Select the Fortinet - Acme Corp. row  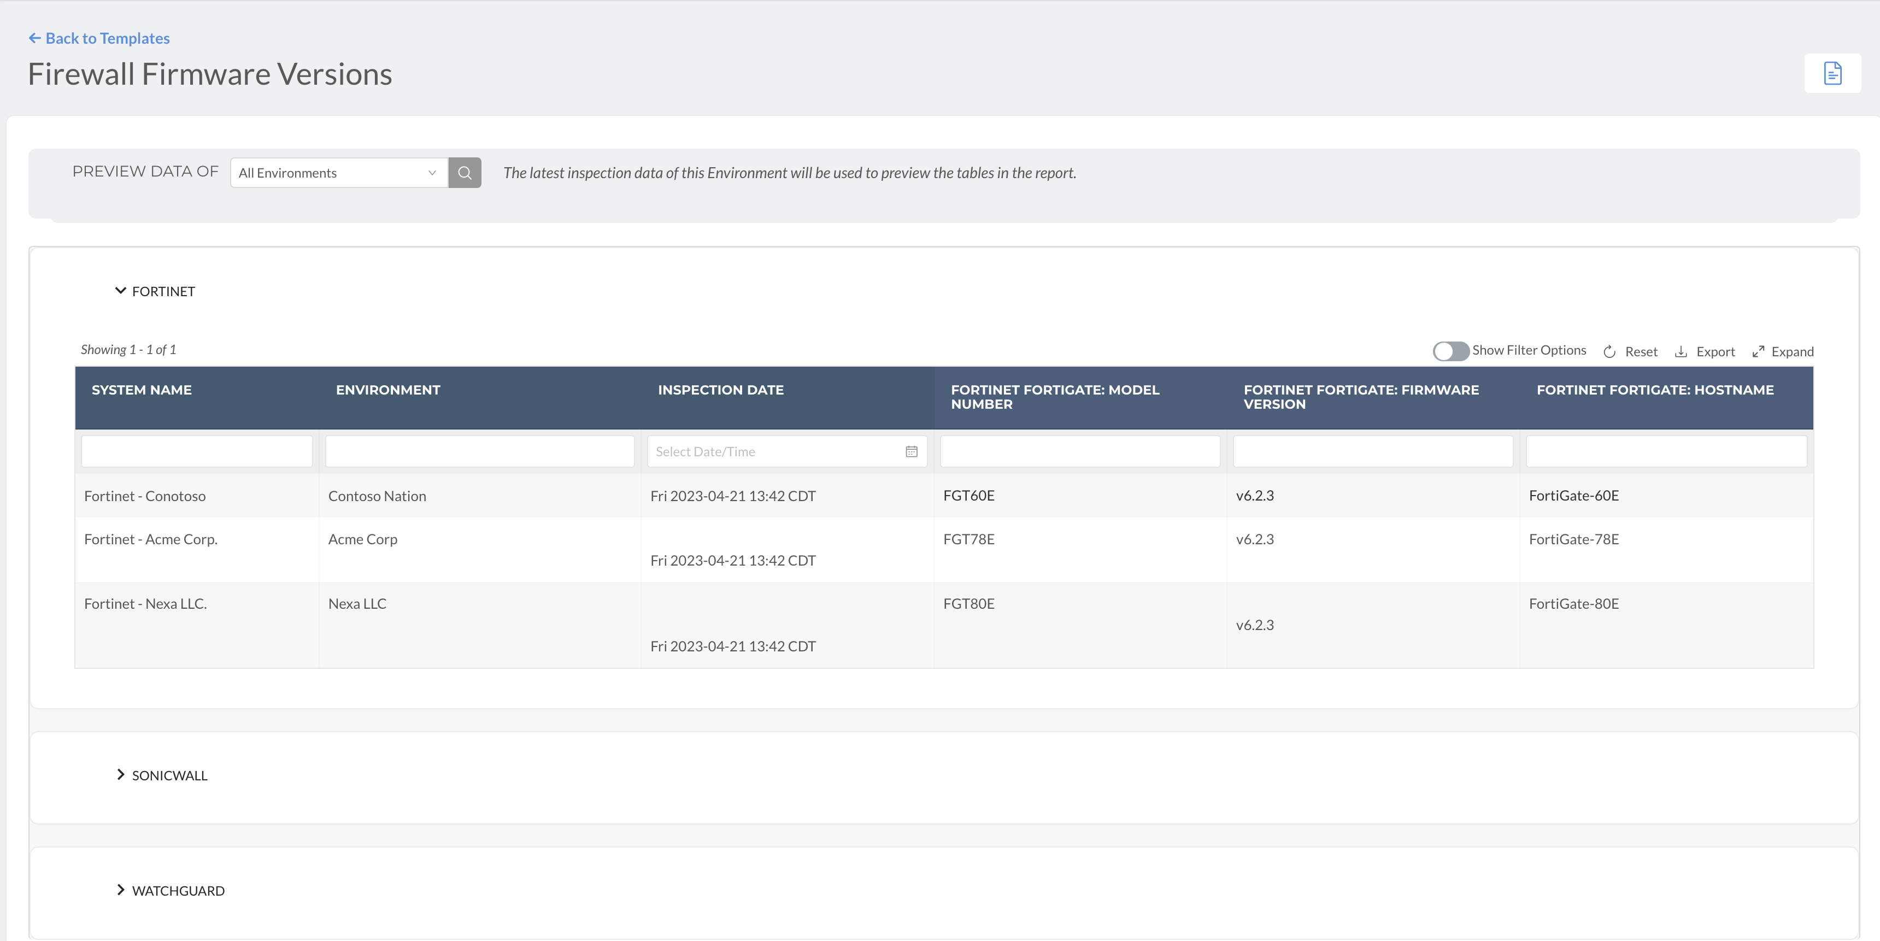(x=150, y=539)
